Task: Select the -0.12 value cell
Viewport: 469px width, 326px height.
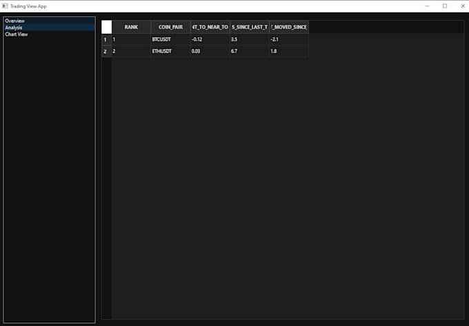Action: 210,39
